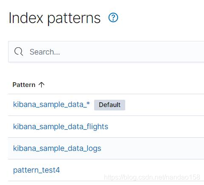Image resolution: width=204 pixels, height=185 pixels.
Task: Open the kibana_sample_data_logs pattern
Action: click(57, 148)
